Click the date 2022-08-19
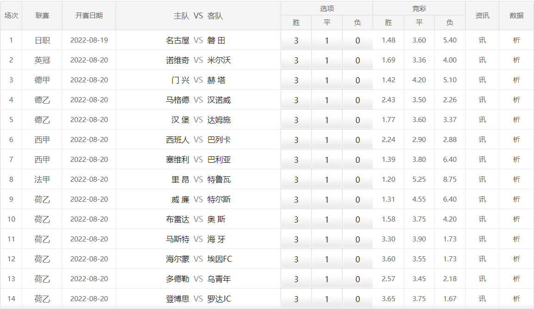 tap(89, 40)
